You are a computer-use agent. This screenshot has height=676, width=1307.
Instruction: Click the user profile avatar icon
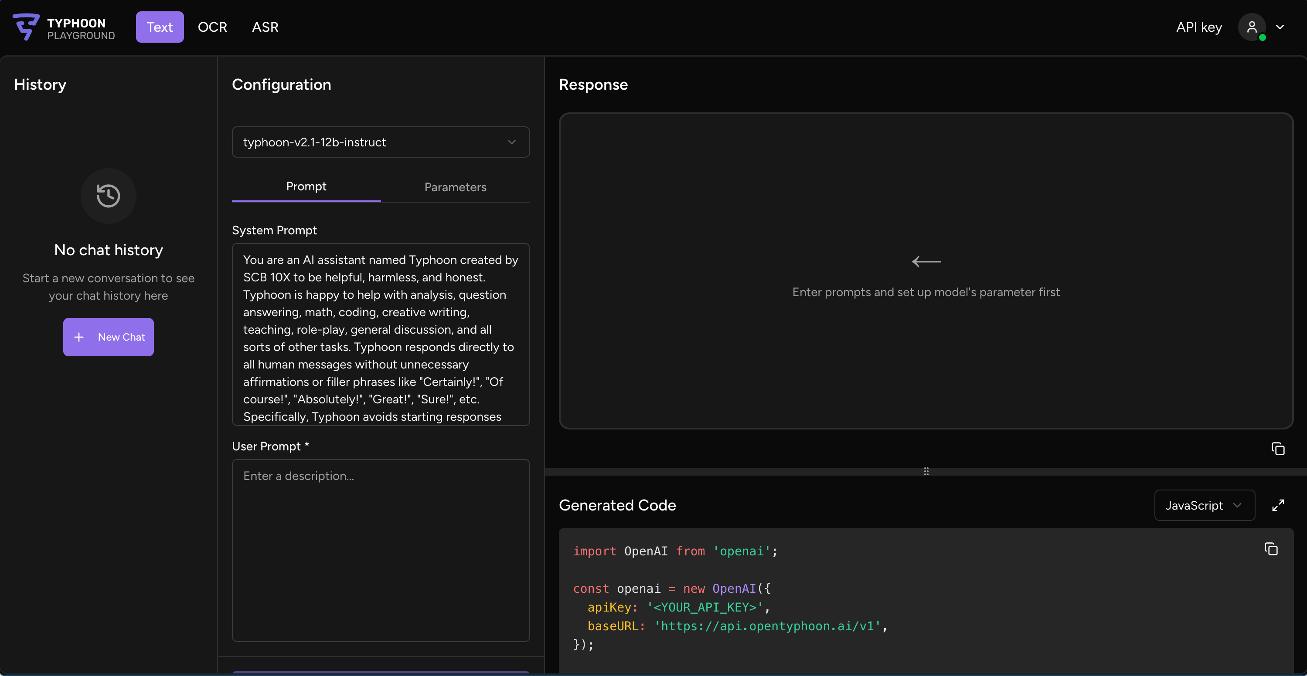1251,27
